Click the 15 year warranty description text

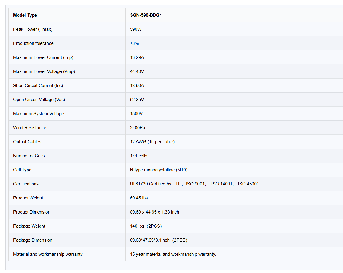point(173,254)
